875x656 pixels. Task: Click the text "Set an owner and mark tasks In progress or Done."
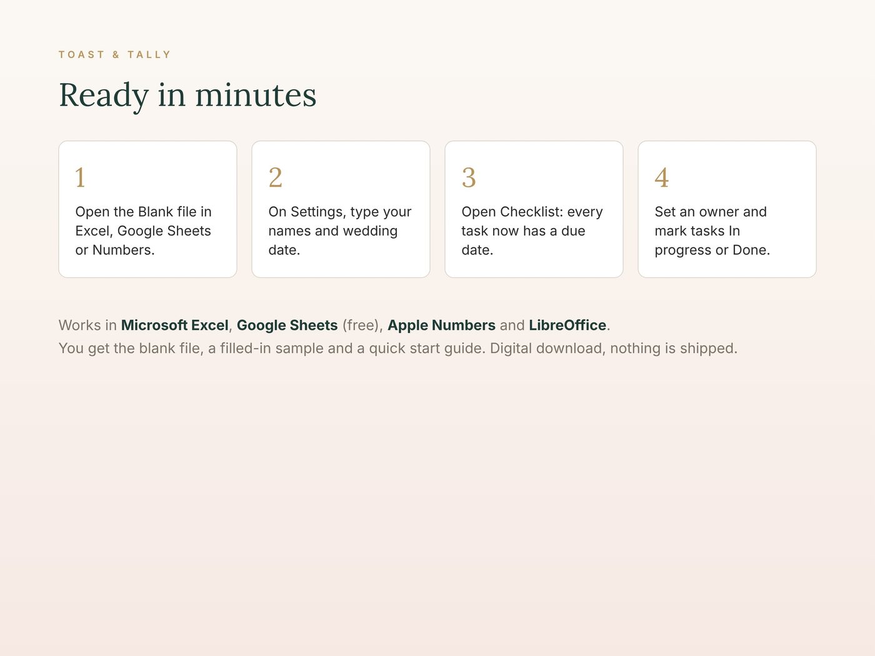pos(712,231)
